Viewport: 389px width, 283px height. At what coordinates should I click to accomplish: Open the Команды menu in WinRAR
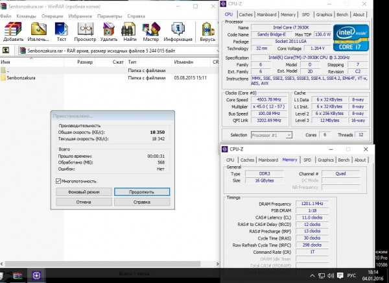pyautogui.click(x=26, y=15)
